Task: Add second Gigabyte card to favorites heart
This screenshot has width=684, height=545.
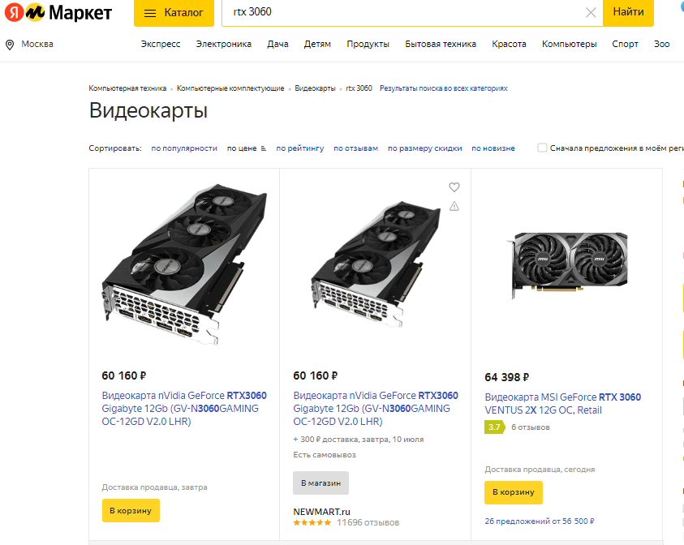Action: 454,187
